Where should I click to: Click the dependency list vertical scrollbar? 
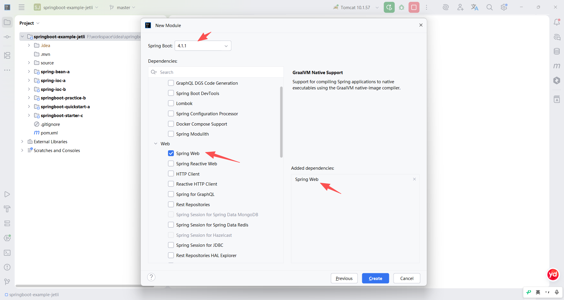coord(281,122)
